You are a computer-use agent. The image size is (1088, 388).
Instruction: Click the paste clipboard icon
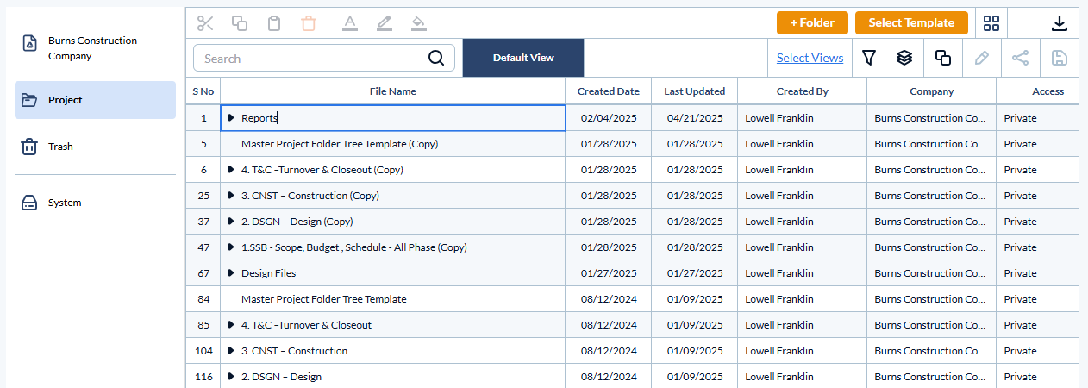(274, 23)
